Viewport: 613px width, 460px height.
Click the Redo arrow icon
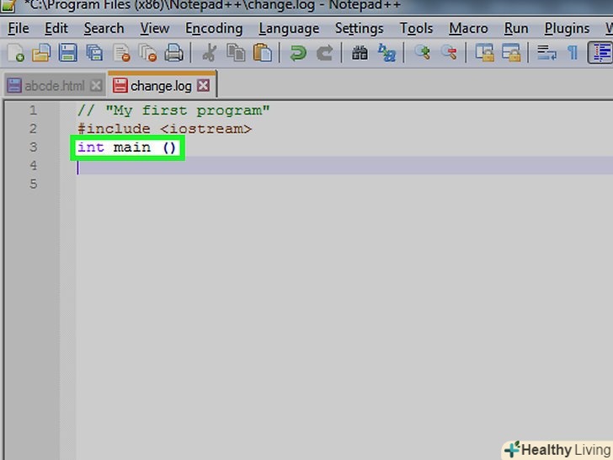[x=324, y=53]
